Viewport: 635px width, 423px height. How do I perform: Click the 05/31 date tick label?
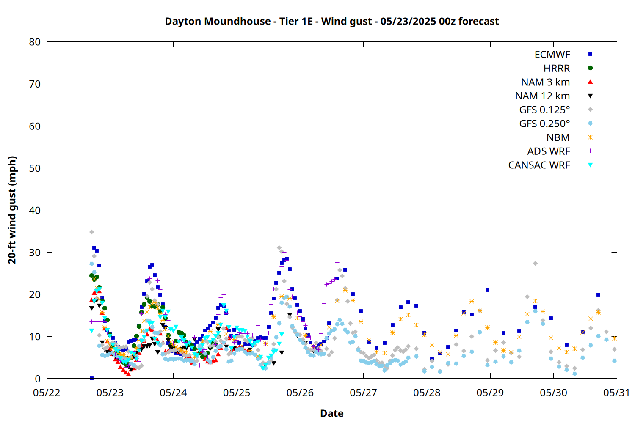pyautogui.click(x=616, y=393)
